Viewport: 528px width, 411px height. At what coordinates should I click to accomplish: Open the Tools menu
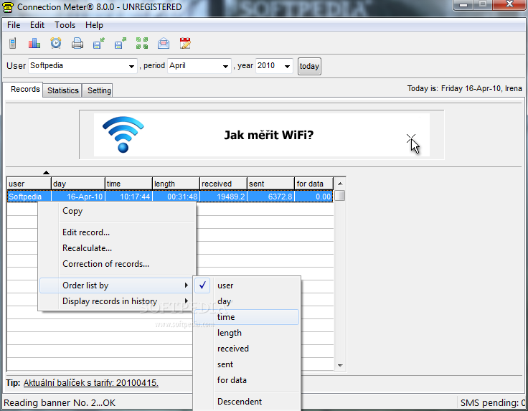(65, 25)
